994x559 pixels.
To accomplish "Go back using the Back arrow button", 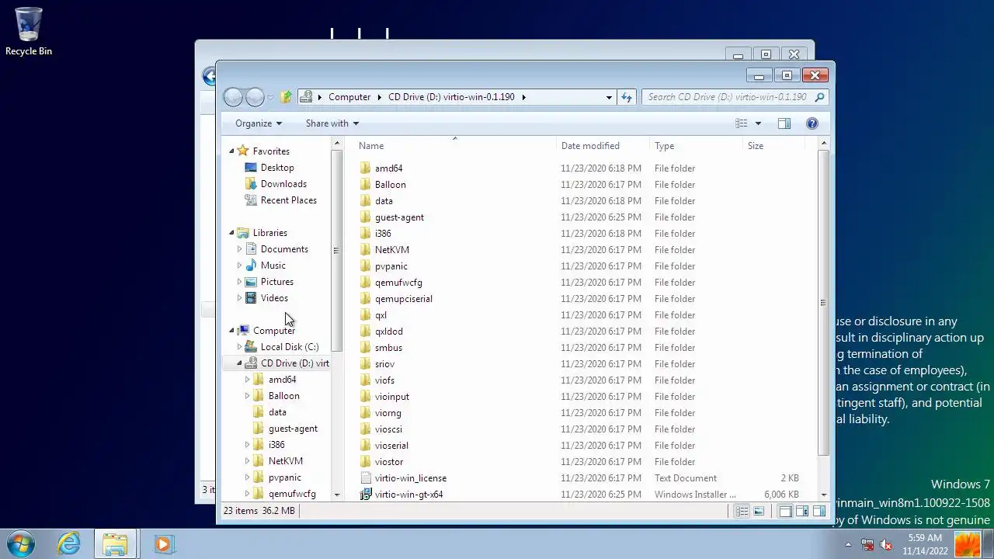I will [233, 97].
